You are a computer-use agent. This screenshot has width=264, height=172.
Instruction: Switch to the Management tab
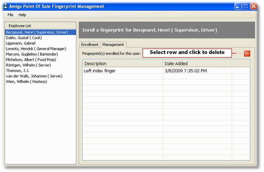[x=113, y=45]
